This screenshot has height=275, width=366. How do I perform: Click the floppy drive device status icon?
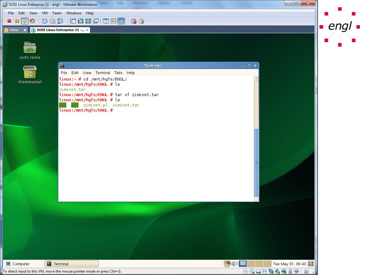click(265, 271)
